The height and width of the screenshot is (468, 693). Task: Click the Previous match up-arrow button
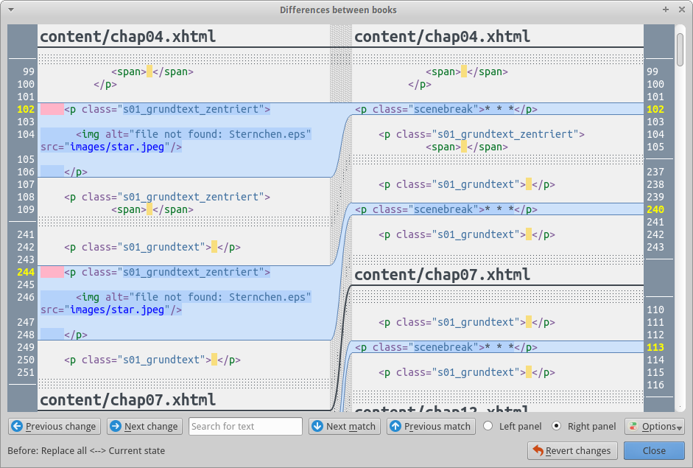[x=430, y=426]
